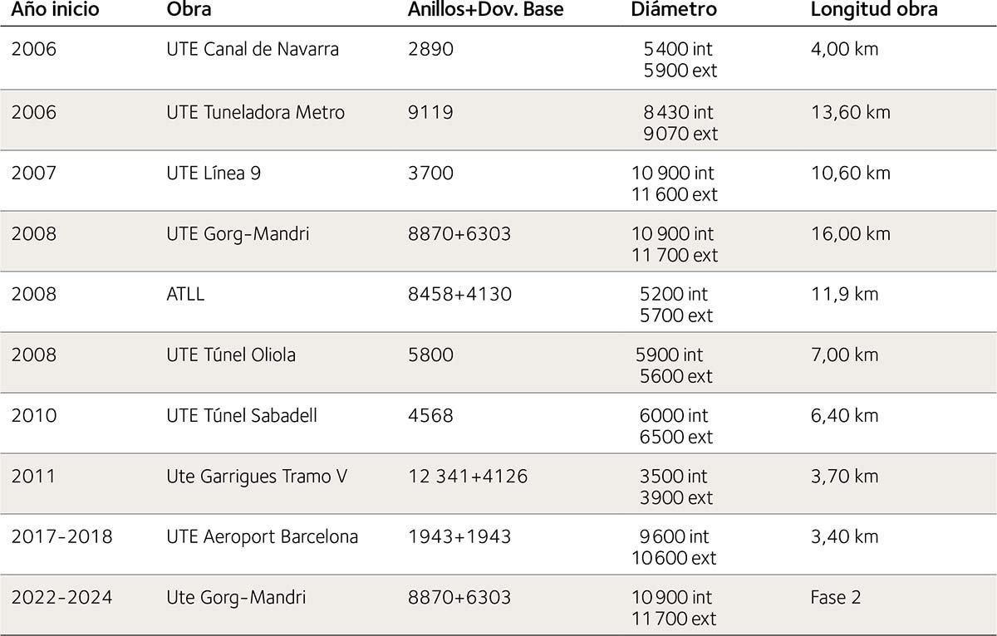
Task: Select the 'UTE Tuneladora Metro' cell
Action: point(255,112)
